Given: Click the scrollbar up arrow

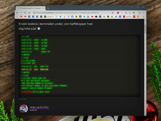Looking at the screenshot, I should (x=145, y=20).
